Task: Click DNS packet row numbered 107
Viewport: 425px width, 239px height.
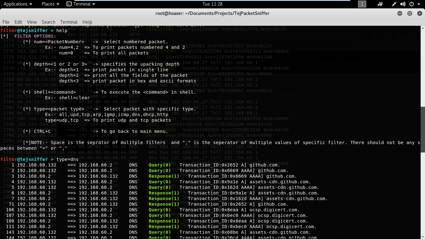Action: pos(157,215)
